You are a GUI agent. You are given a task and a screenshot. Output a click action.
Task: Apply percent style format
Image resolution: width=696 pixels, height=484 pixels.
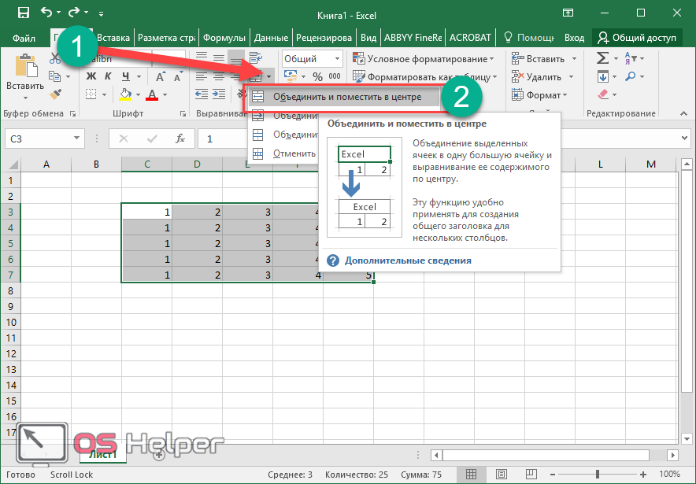[x=318, y=77]
